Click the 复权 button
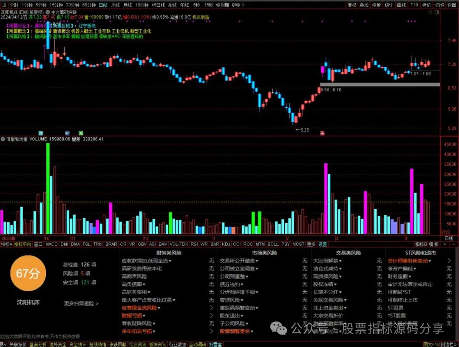Viewport: 459px width, 347px height. (352, 5)
